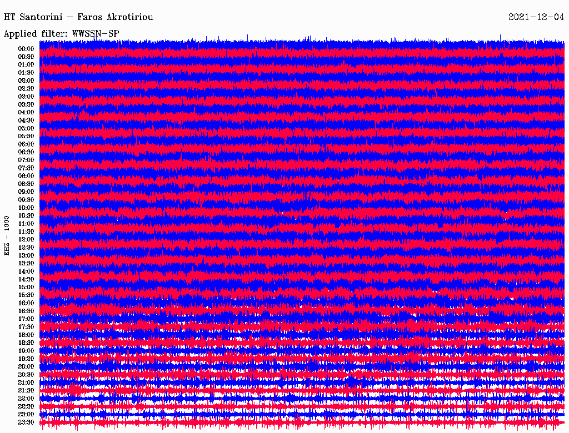
Task: Select the 00:00 time label
Action: (26, 49)
